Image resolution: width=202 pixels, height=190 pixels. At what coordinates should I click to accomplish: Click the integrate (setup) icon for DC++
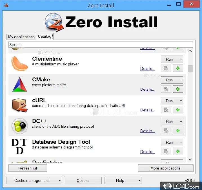166,131
